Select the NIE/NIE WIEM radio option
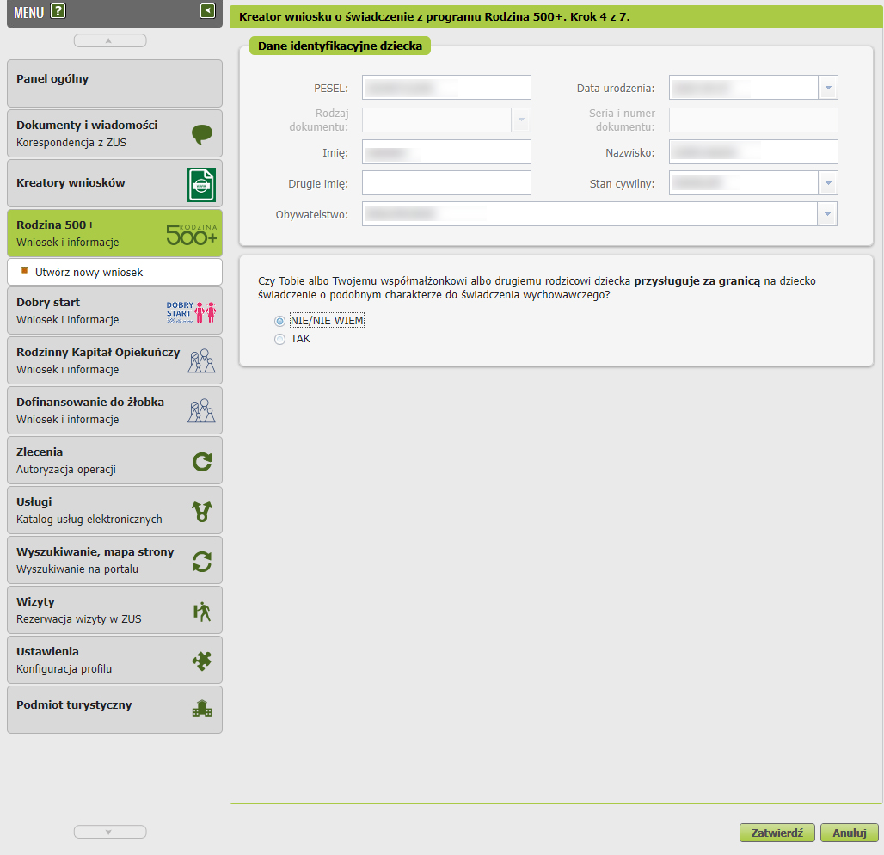Image resolution: width=884 pixels, height=855 pixels. pyautogui.click(x=279, y=321)
